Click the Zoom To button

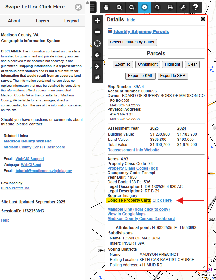(123, 64)
